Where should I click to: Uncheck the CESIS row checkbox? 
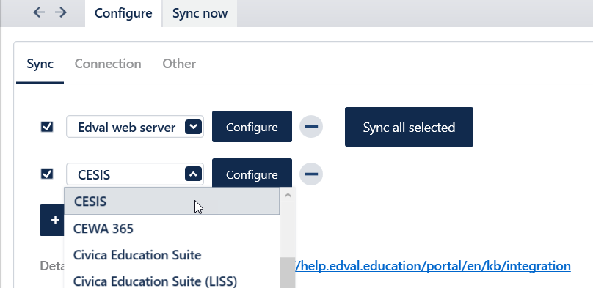coord(47,174)
